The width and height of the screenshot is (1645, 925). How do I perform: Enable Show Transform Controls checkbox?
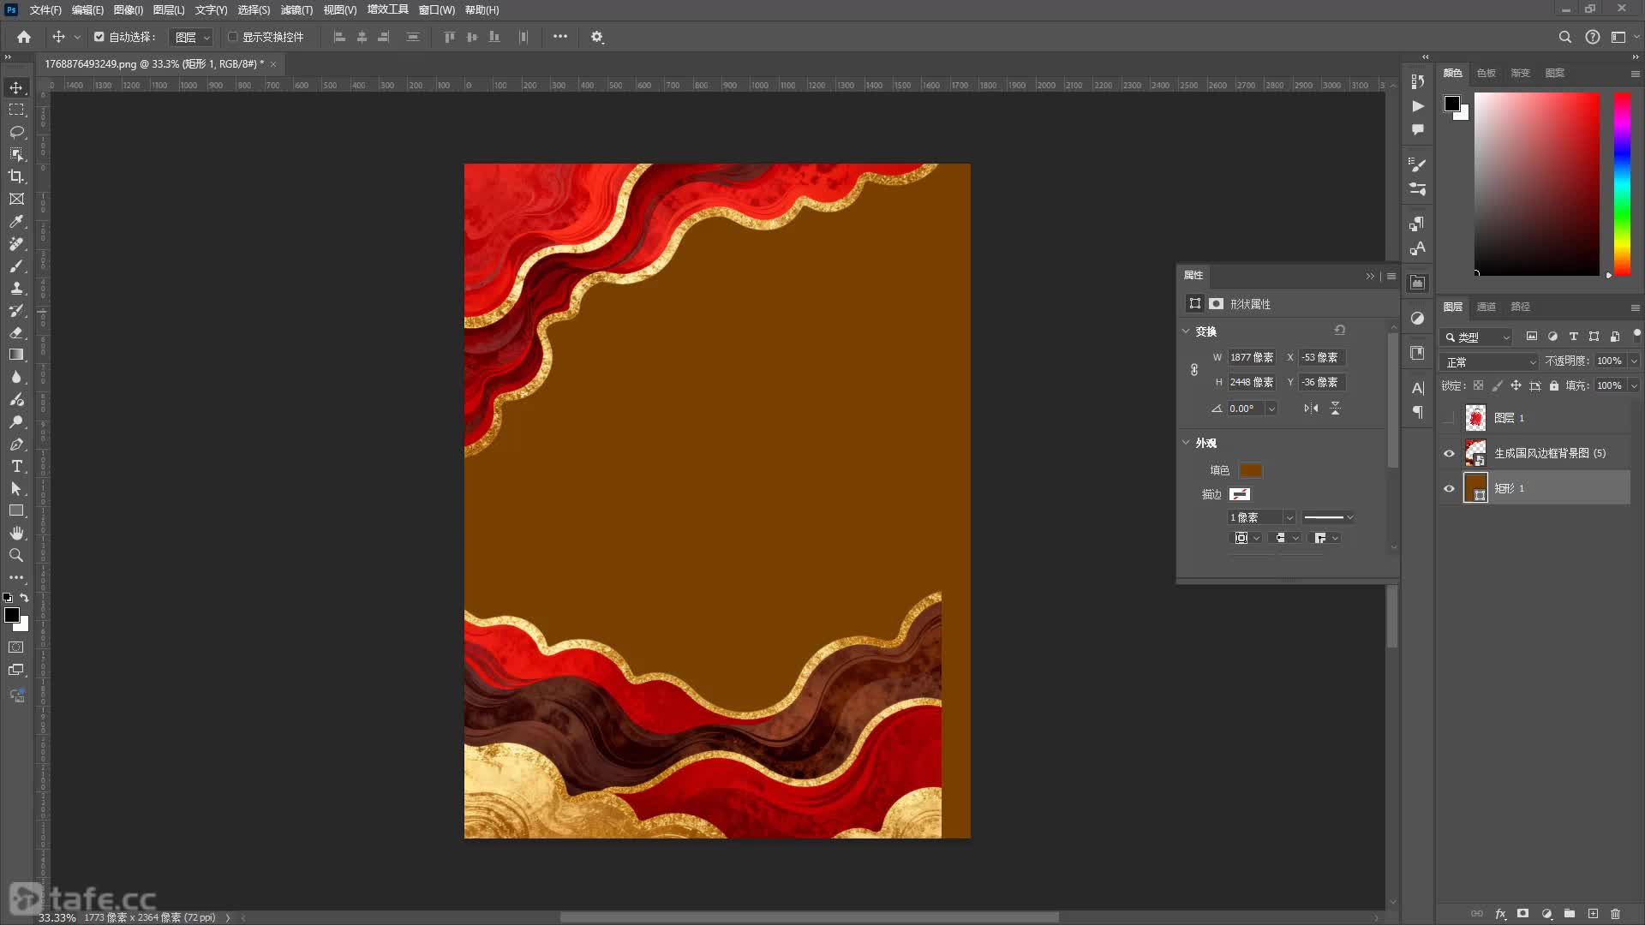pos(232,37)
